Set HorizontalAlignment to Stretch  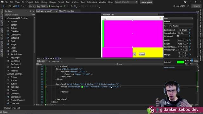tap(186, 47)
